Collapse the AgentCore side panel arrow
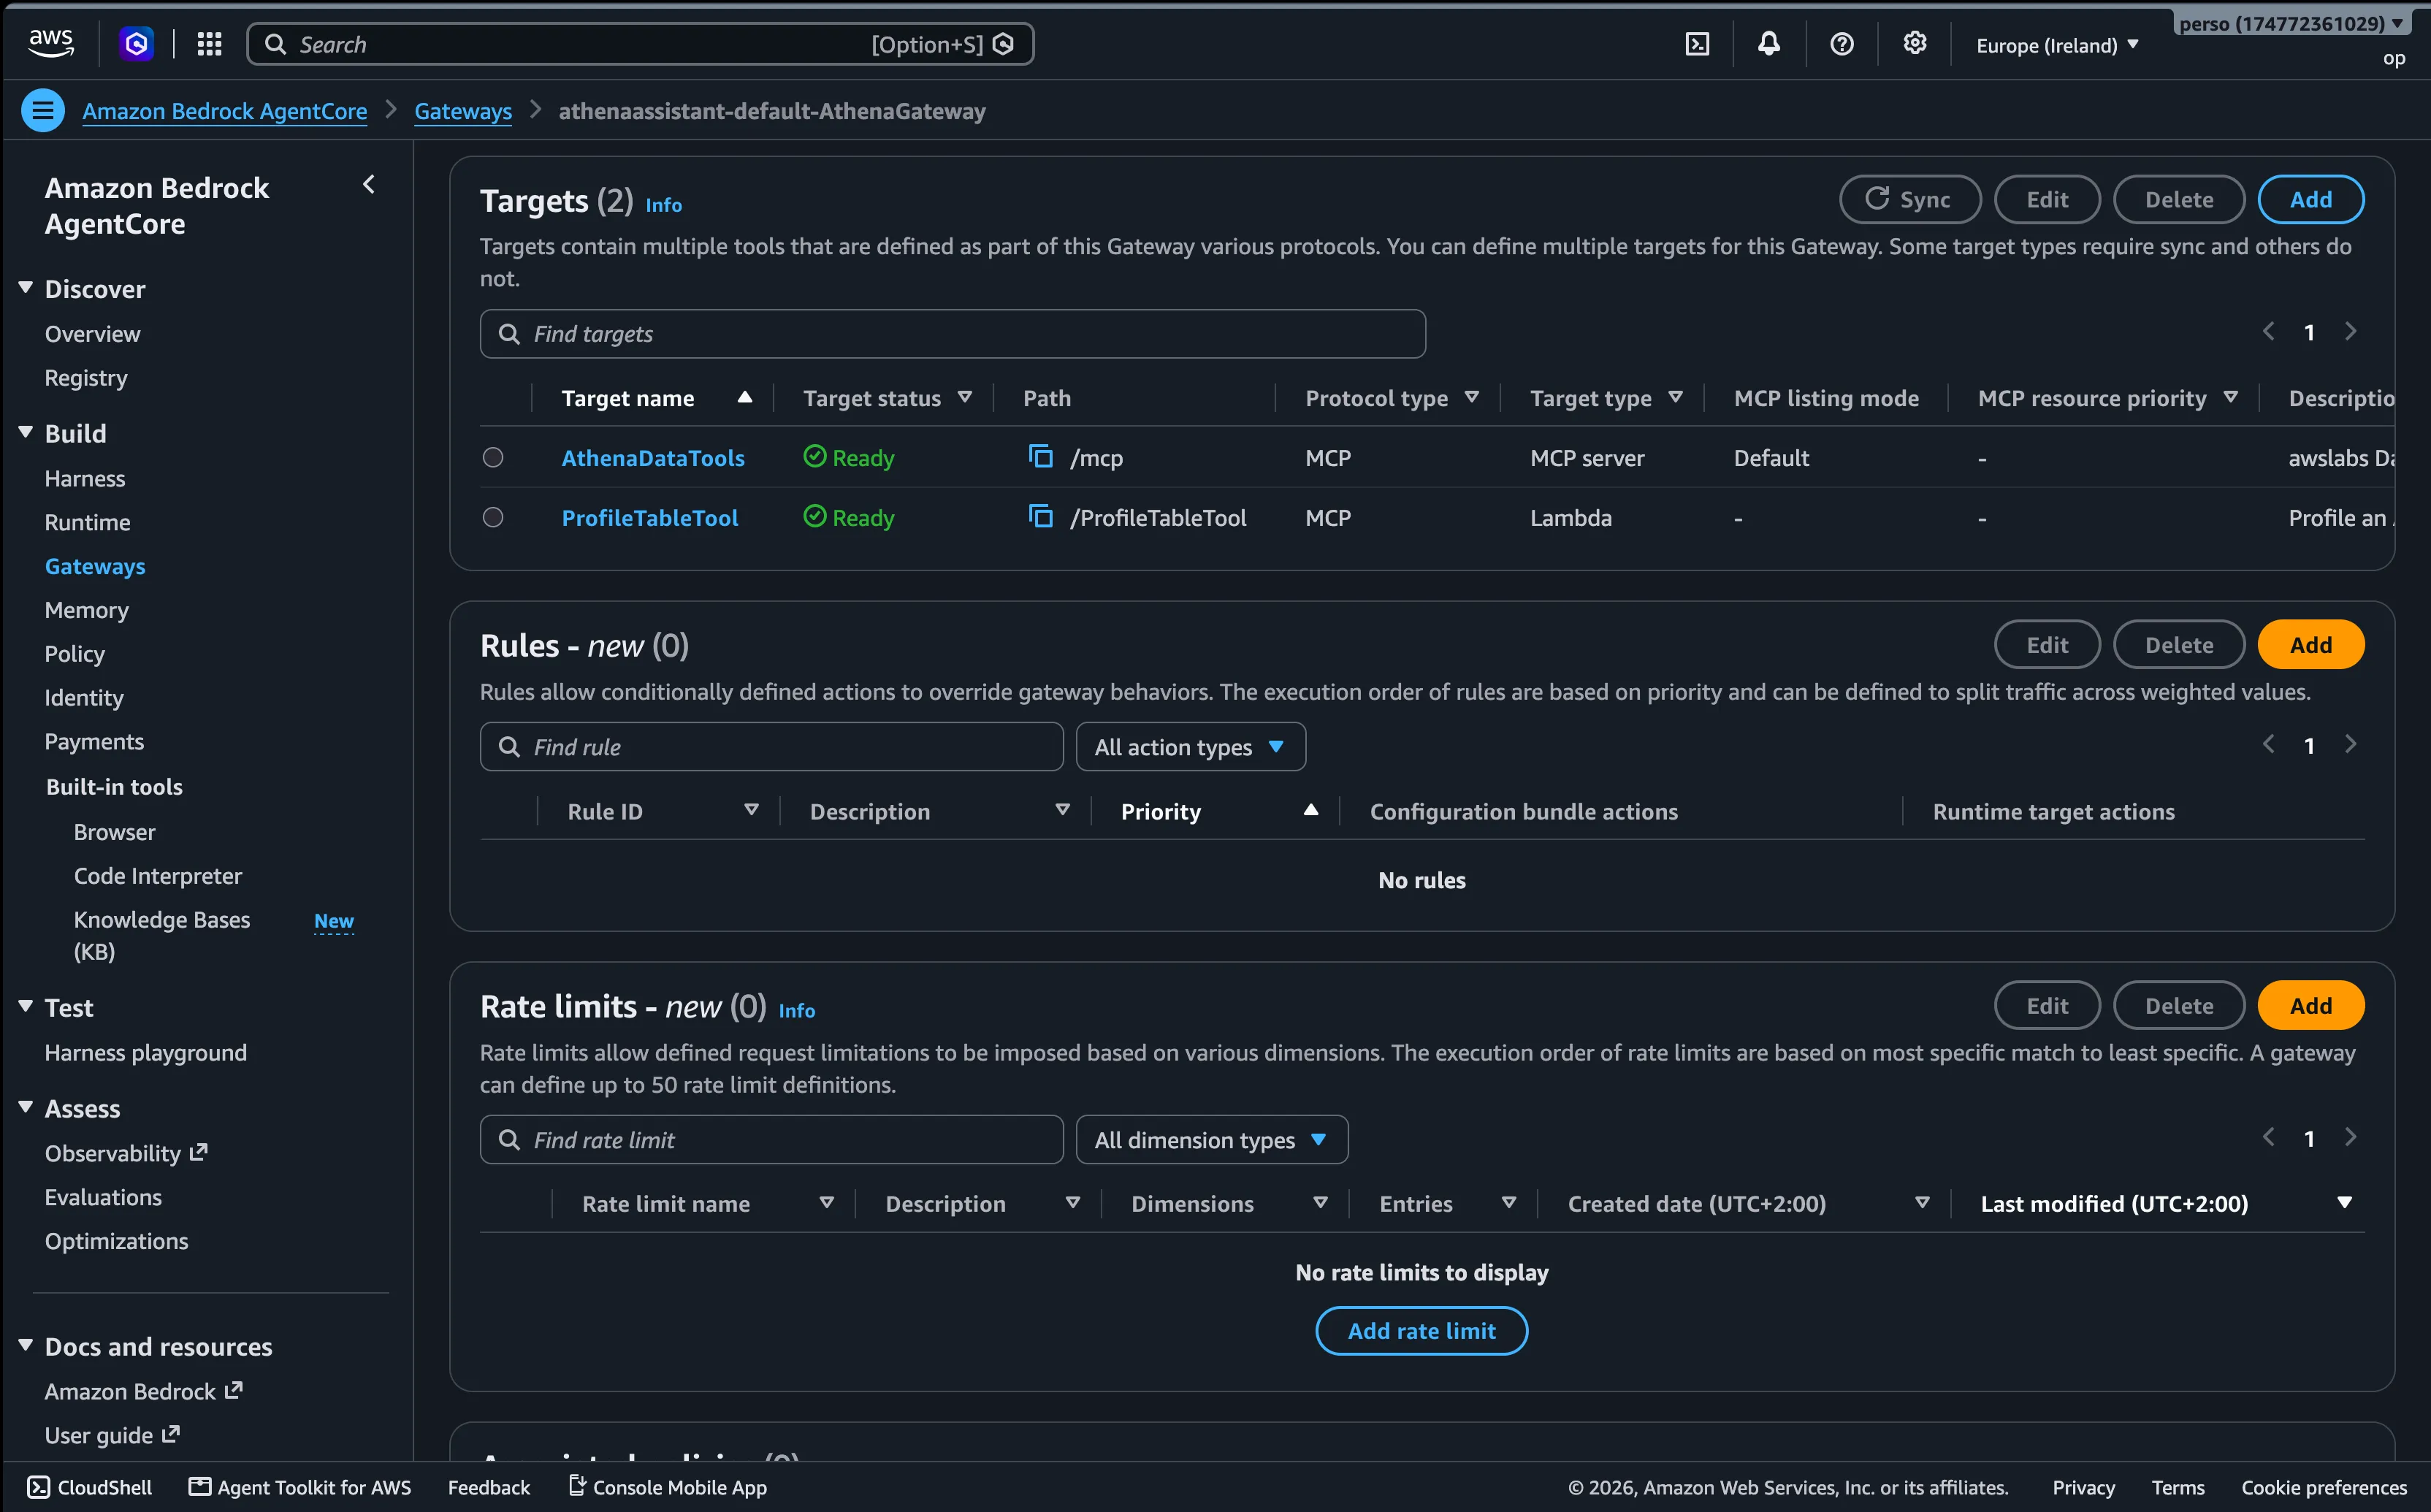 click(369, 184)
